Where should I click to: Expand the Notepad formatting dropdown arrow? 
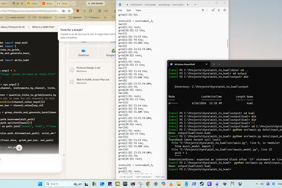[x=207, y=10]
